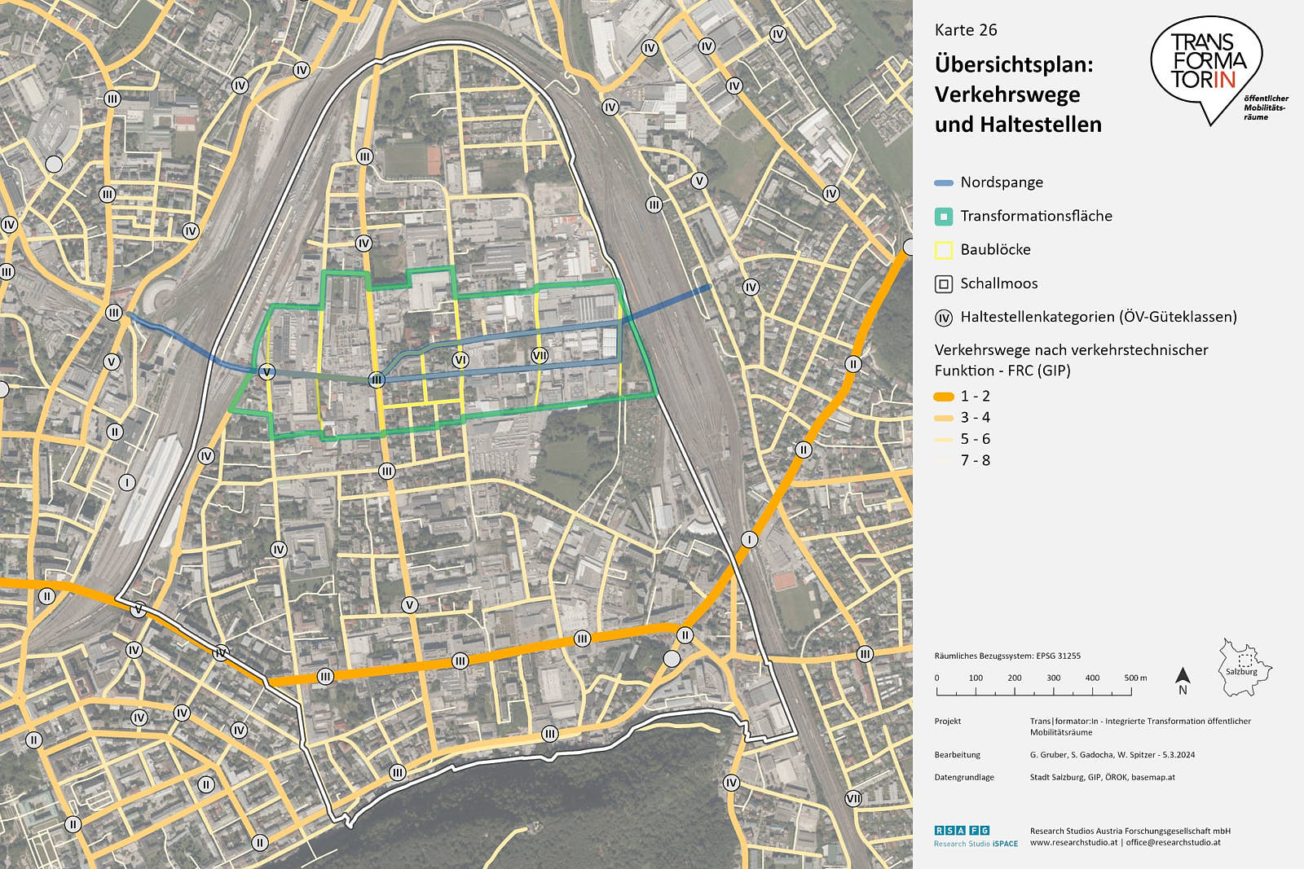Click the 'Schallmoos' legend label
The image size is (1304, 869).
click(999, 283)
